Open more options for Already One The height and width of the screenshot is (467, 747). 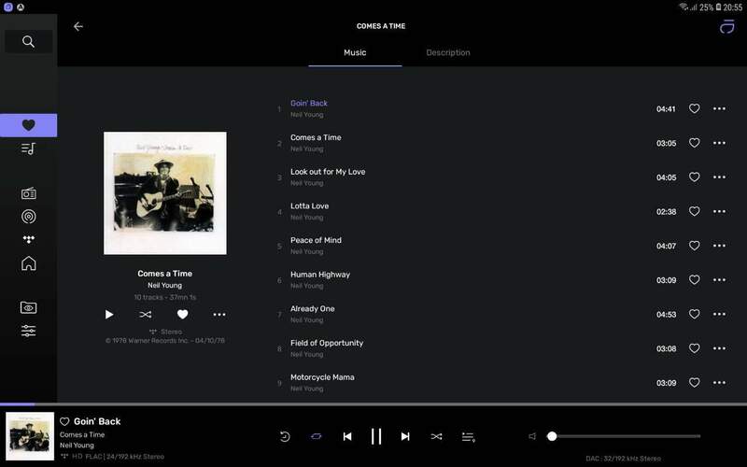click(719, 315)
